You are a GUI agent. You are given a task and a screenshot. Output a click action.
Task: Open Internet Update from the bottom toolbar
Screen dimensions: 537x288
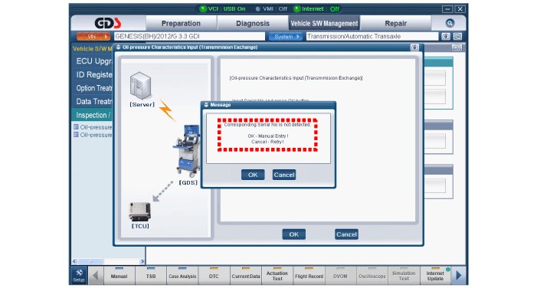pos(435,275)
